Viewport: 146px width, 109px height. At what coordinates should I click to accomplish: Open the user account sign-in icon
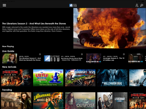point(137,5)
